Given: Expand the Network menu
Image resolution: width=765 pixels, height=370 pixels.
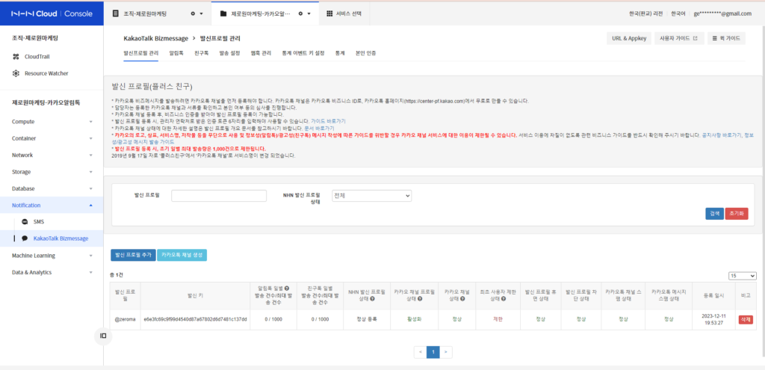Looking at the screenshot, I should point(52,155).
